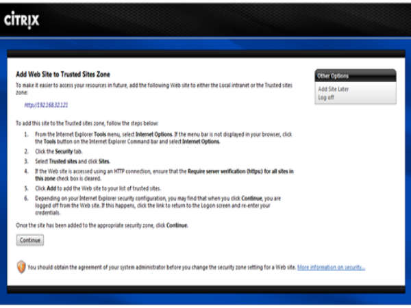
Task: Select Log off in Other Options
Action: pos(326,97)
